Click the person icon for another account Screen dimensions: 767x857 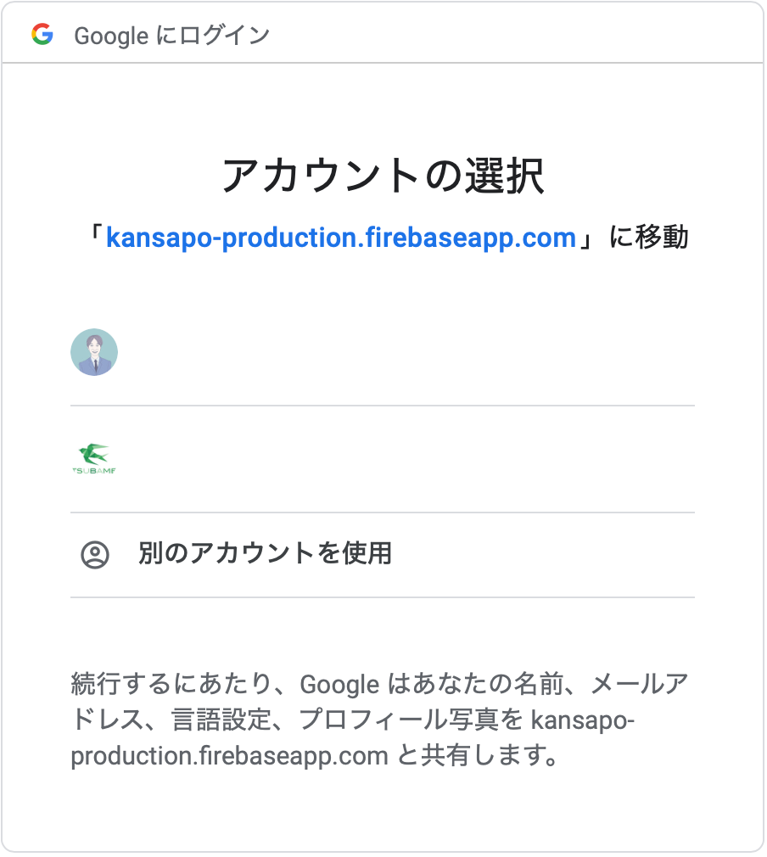[x=95, y=555]
